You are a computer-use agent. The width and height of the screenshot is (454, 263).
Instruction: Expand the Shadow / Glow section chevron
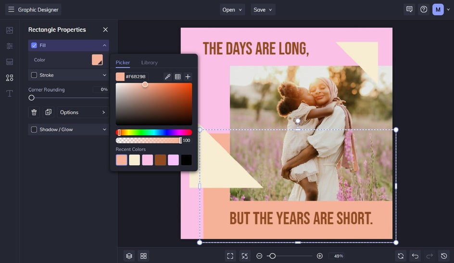tap(104, 130)
